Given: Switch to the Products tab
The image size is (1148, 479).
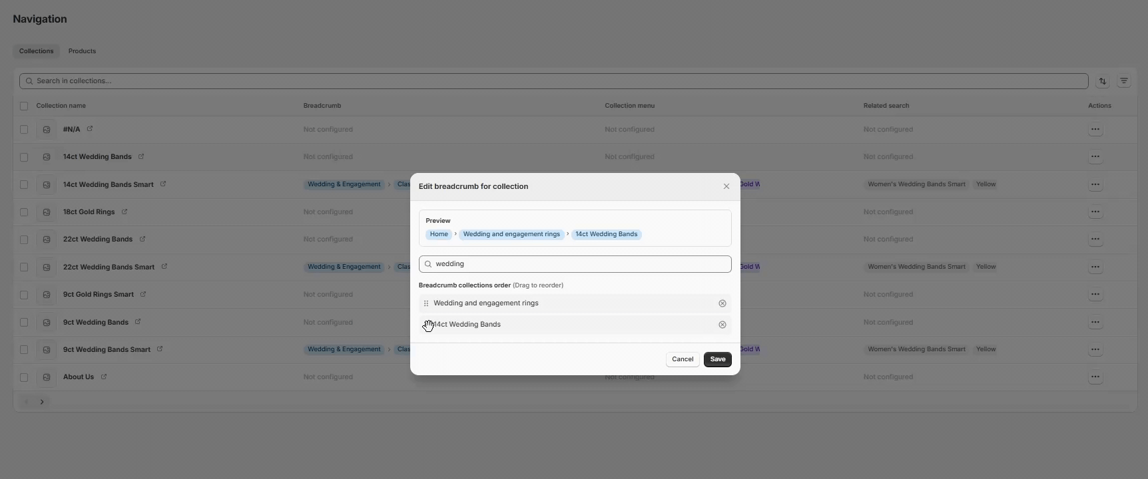Looking at the screenshot, I should [82, 51].
